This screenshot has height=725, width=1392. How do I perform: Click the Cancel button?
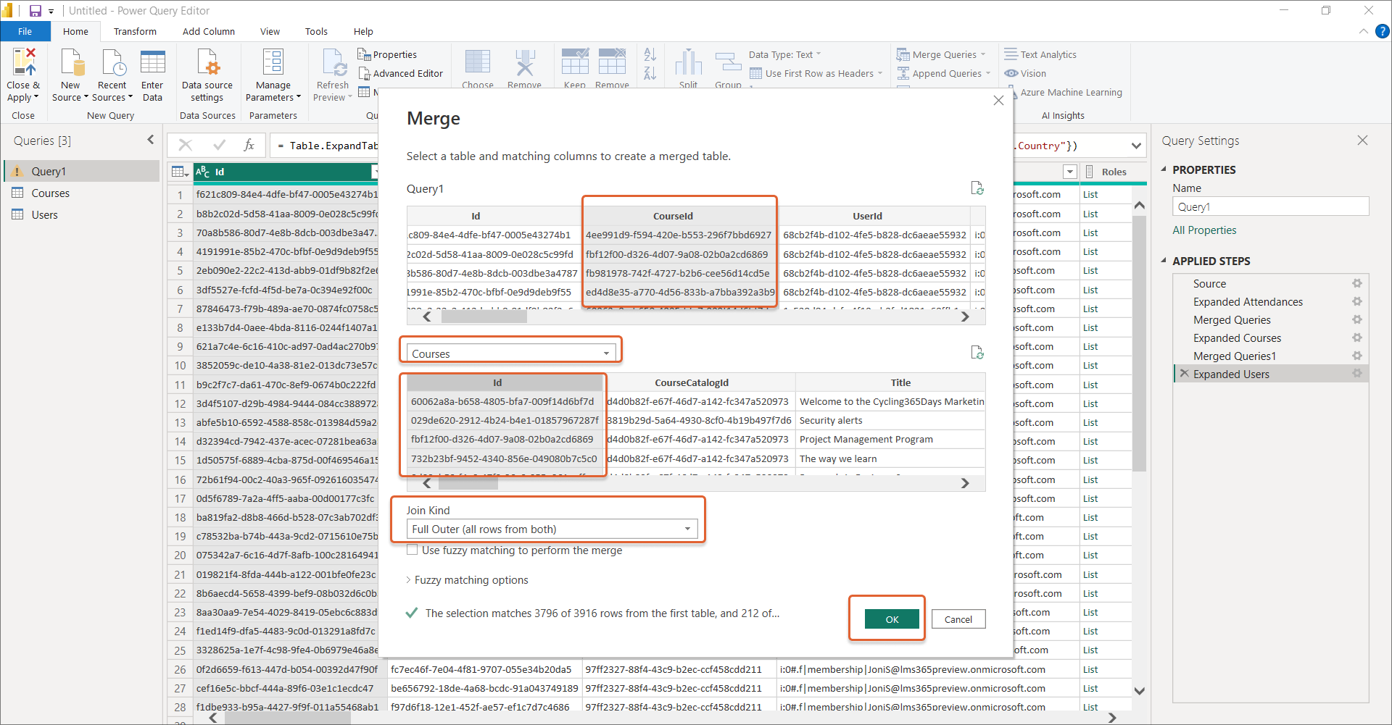point(958,619)
